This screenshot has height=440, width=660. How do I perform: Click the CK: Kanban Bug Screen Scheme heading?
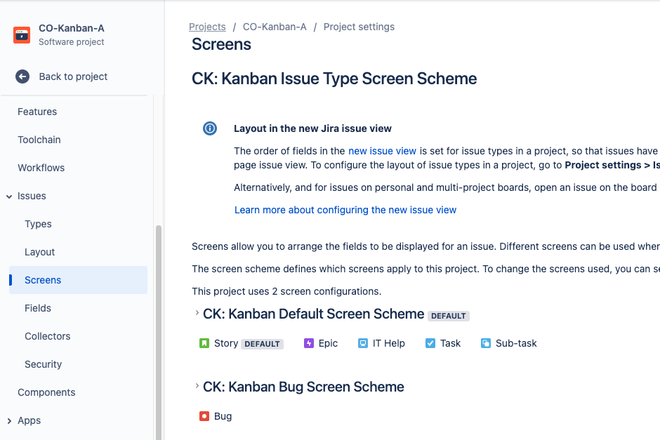click(x=303, y=387)
